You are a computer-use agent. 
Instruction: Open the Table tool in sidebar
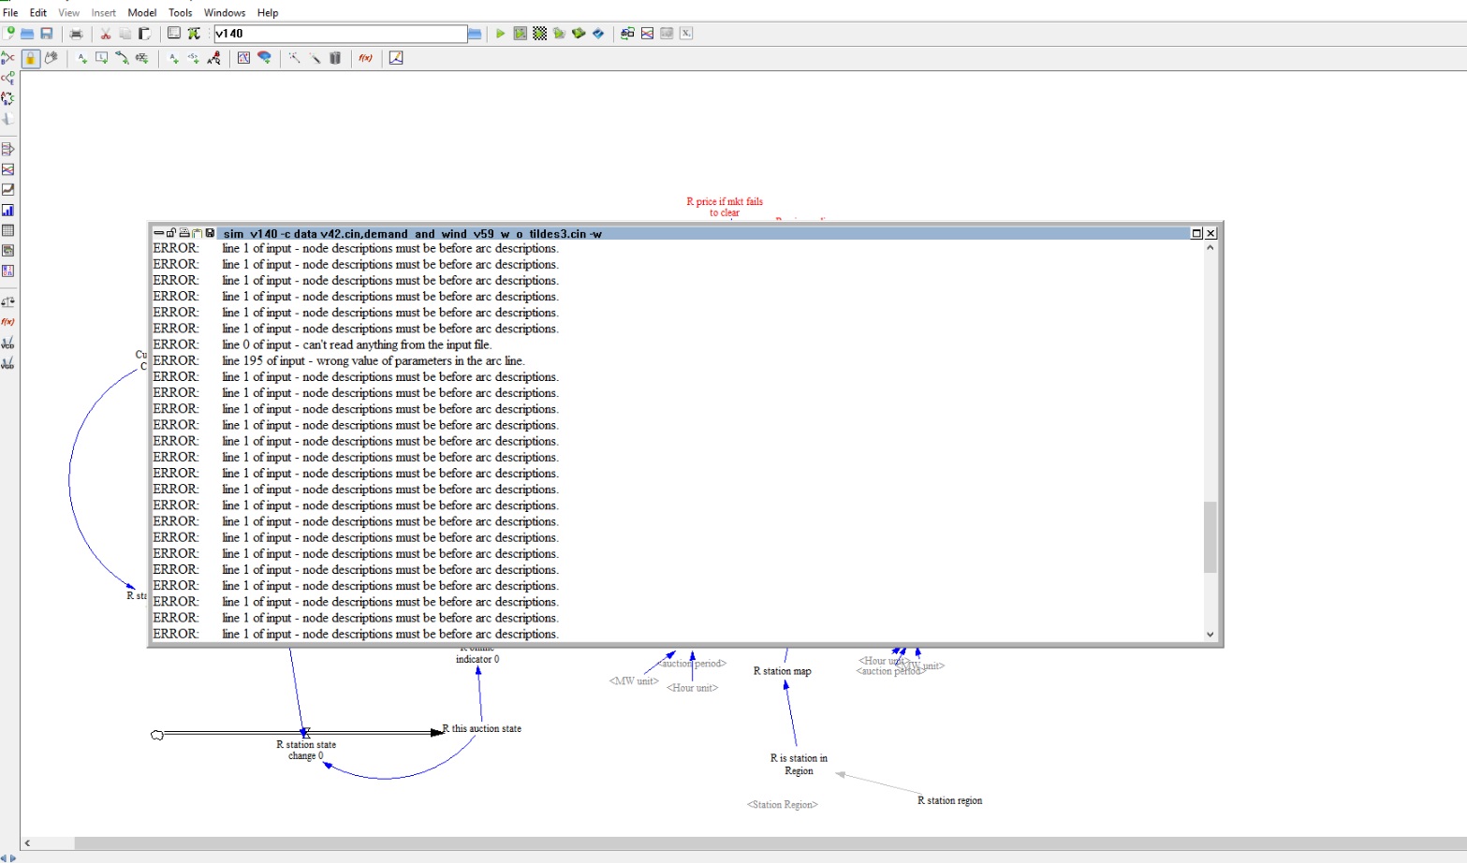8,230
